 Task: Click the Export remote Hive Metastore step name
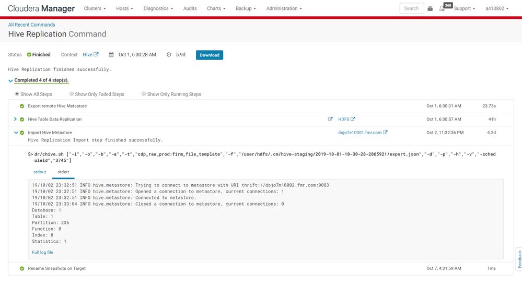(x=57, y=106)
